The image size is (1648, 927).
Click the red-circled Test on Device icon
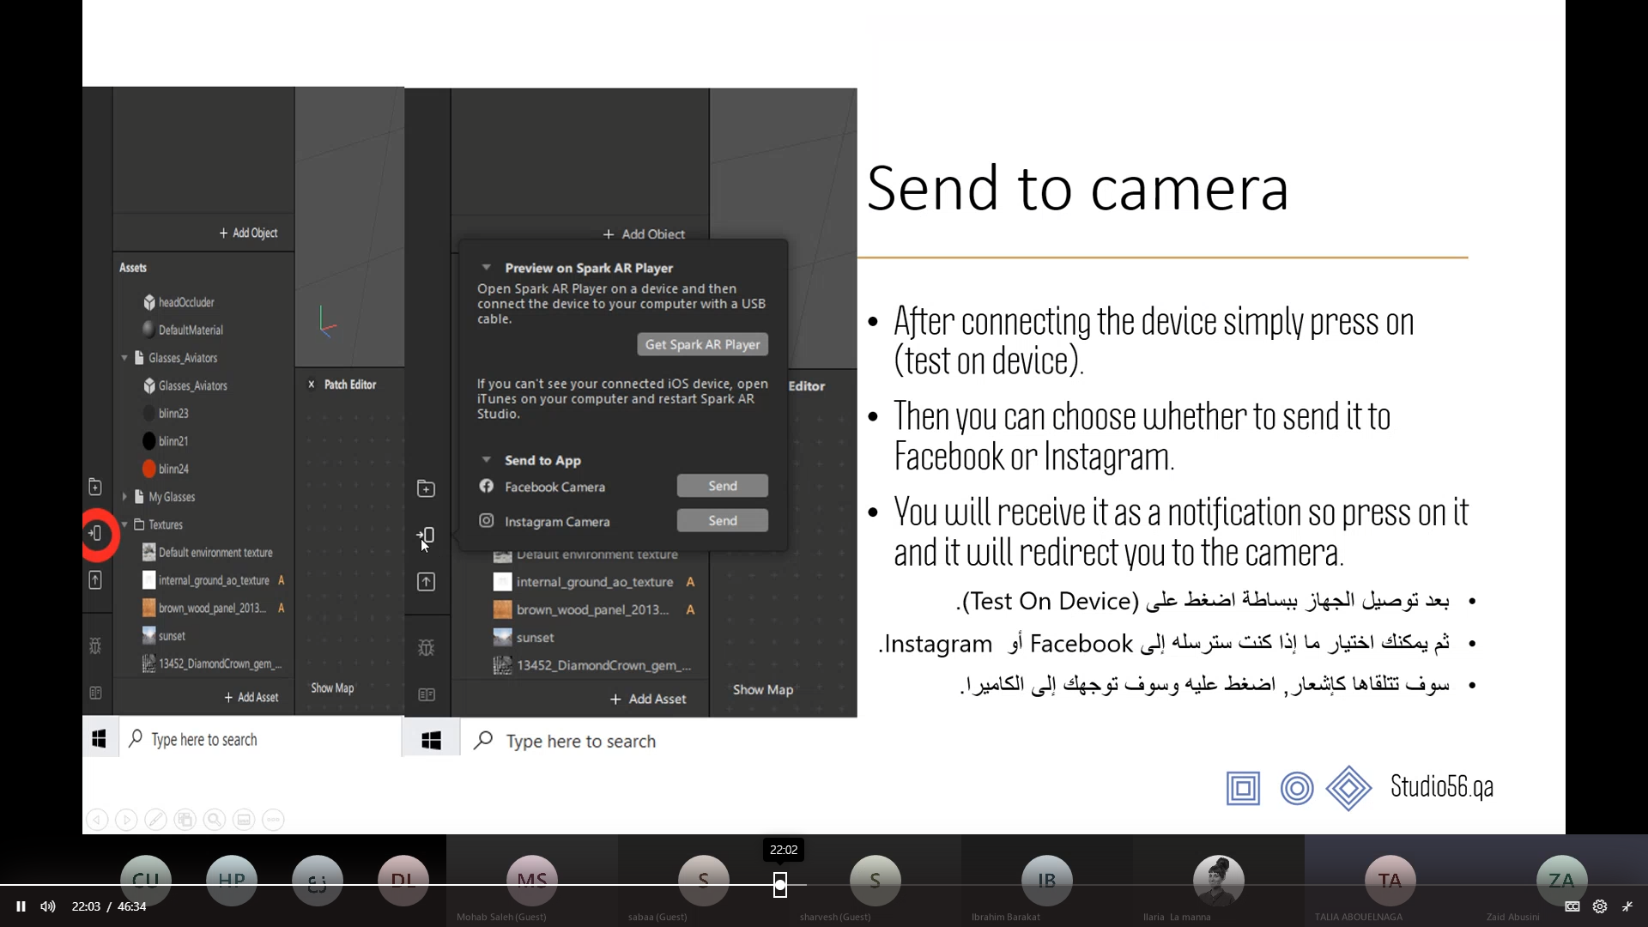click(x=96, y=534)
